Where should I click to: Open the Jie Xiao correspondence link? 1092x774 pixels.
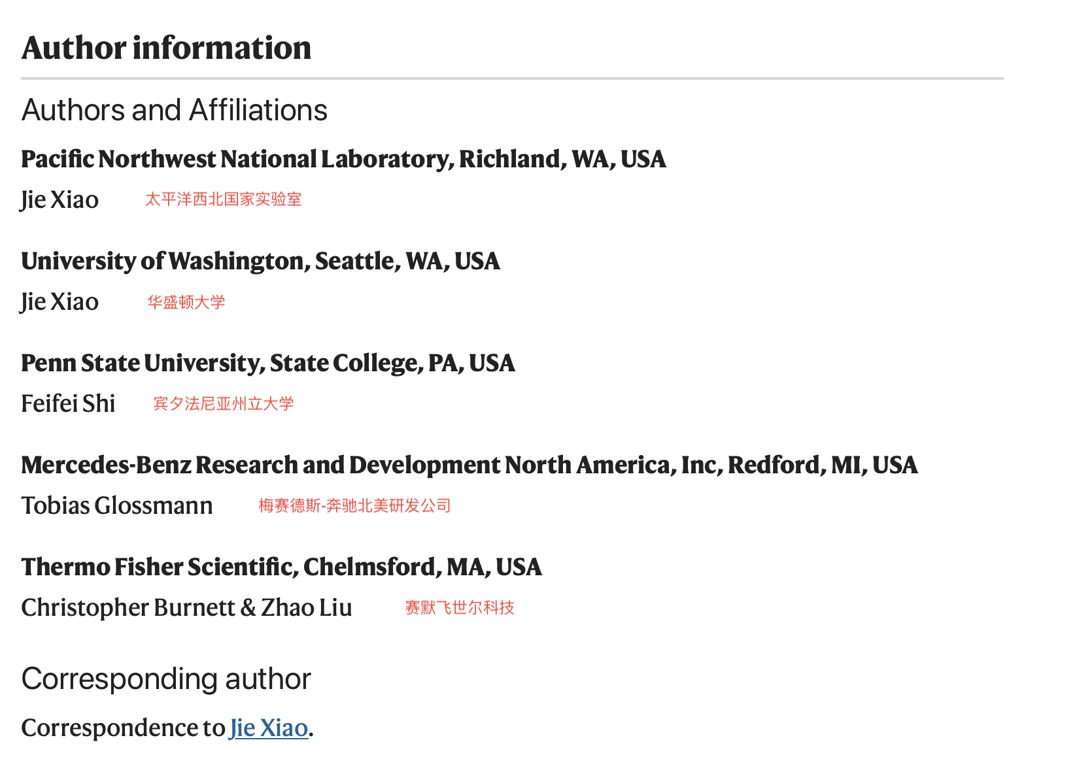coord(269,728)
